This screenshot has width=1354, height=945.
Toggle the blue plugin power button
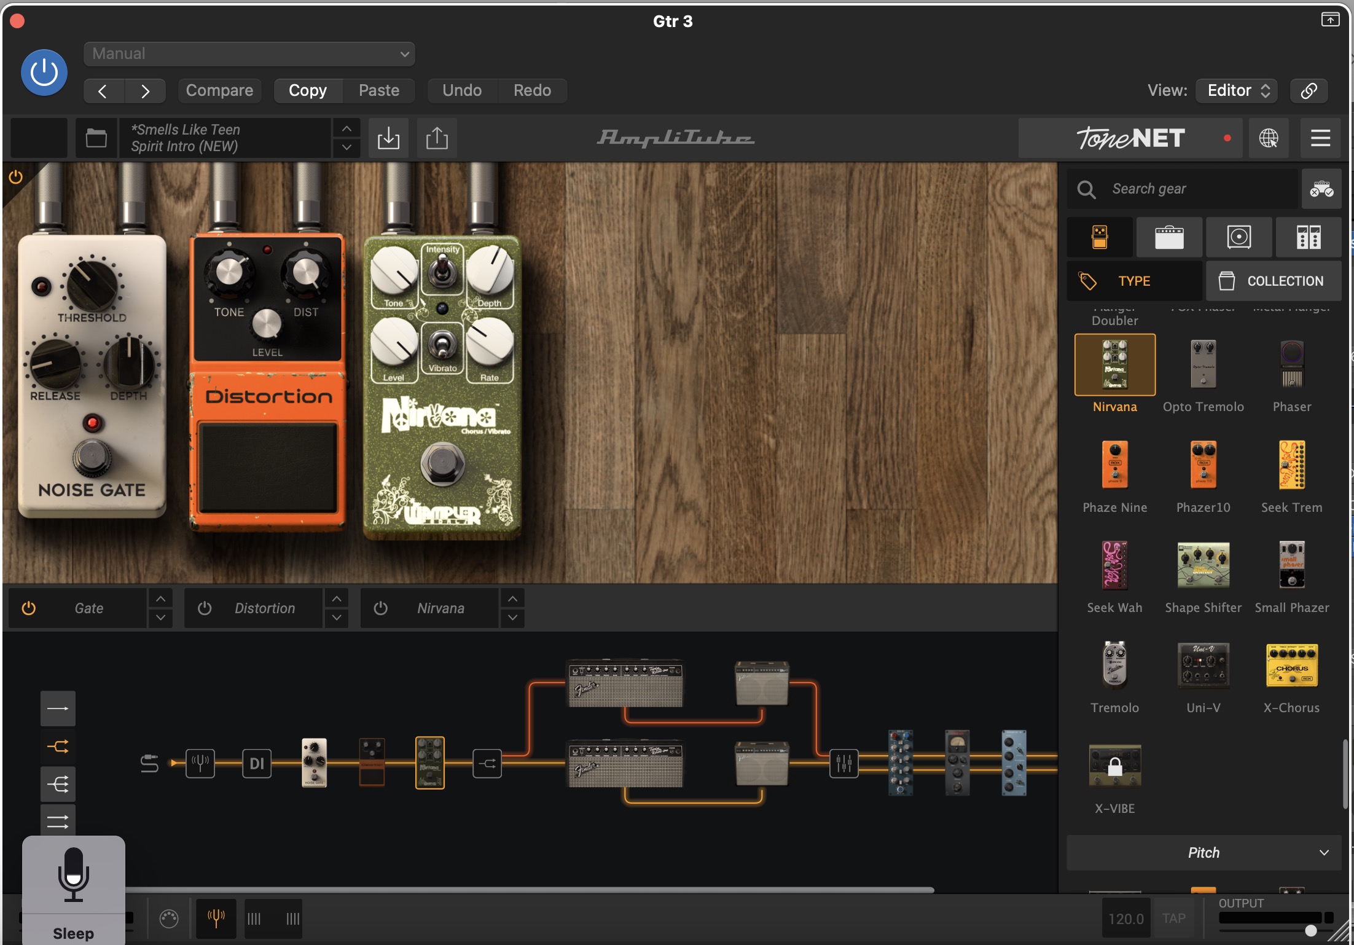click(44, 73)
